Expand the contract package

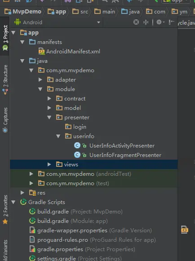(49, 99)
